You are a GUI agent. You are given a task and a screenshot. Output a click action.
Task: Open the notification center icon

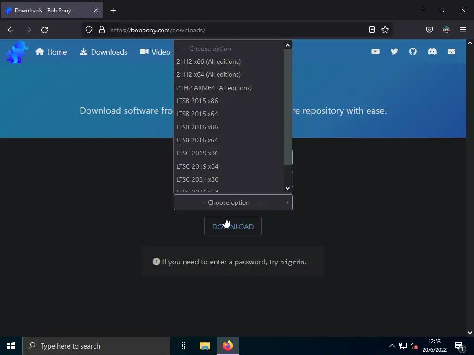[459, 346]
